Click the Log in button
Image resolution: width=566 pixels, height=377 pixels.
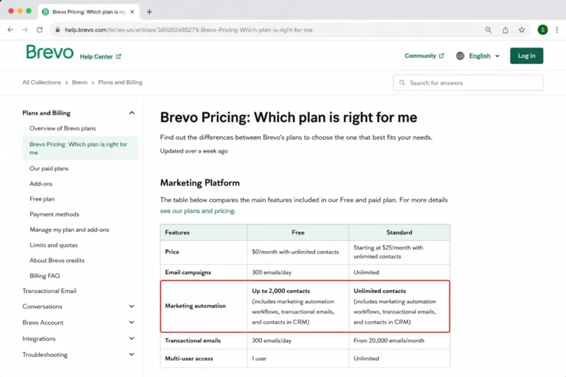[x=526, y=56]
